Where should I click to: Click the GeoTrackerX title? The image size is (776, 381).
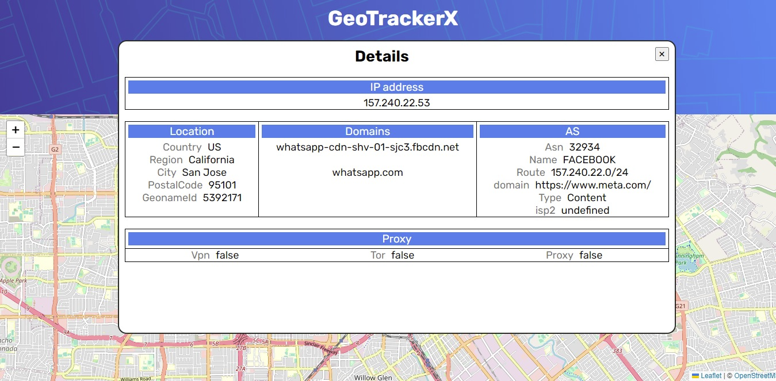click(x=393, y=18)
